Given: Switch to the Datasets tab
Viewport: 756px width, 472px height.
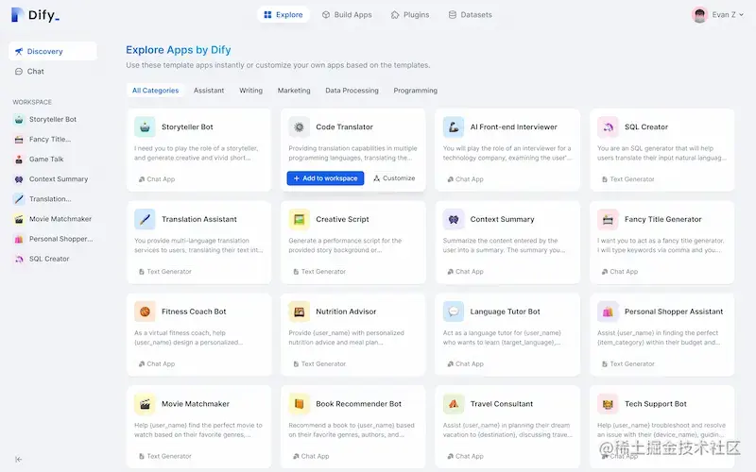Looking at the screenshot, I should 470,15.
